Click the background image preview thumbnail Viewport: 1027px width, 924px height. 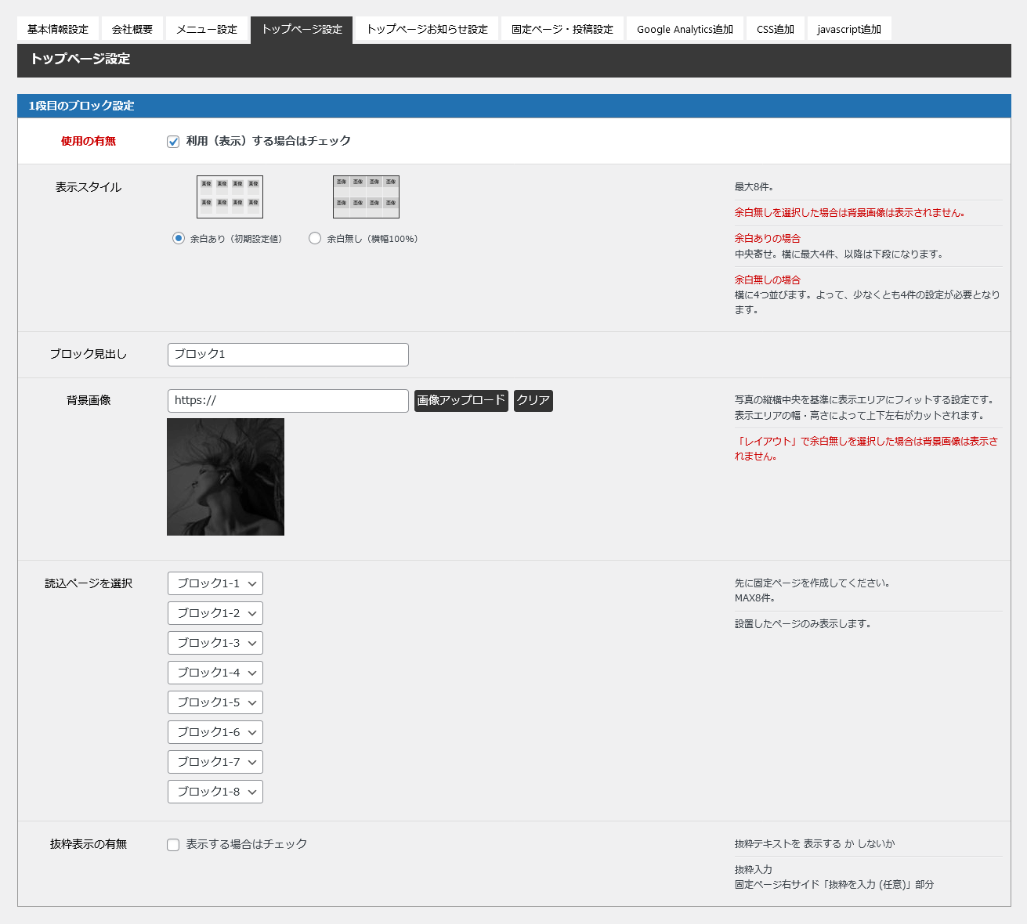(x=226, y=477)
